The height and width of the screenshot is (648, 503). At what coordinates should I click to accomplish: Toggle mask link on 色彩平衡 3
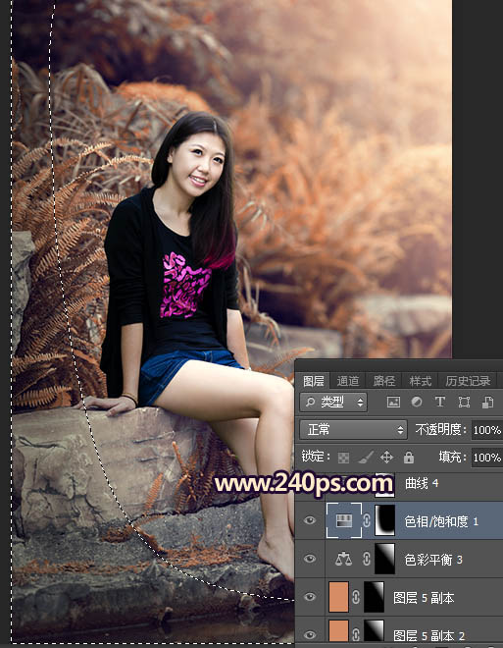pyautogui.click(x=367, y=560)
